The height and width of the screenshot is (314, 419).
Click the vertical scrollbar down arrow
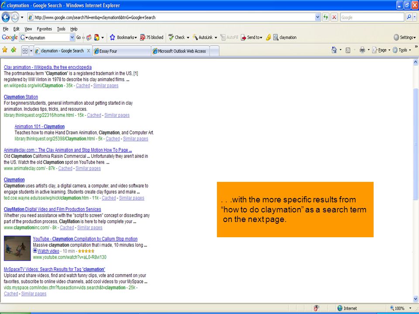pyautogui.click(x=416, y=298)
